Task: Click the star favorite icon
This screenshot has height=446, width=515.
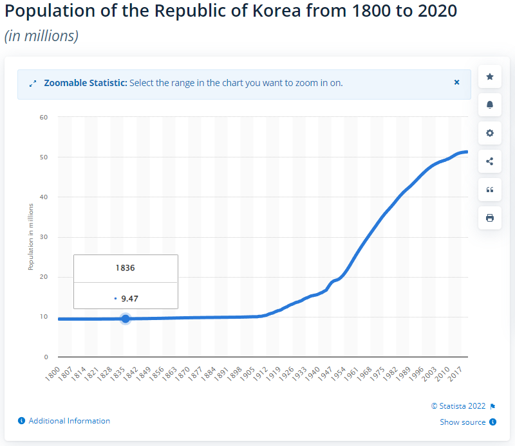Action: (x=490, y=77)
